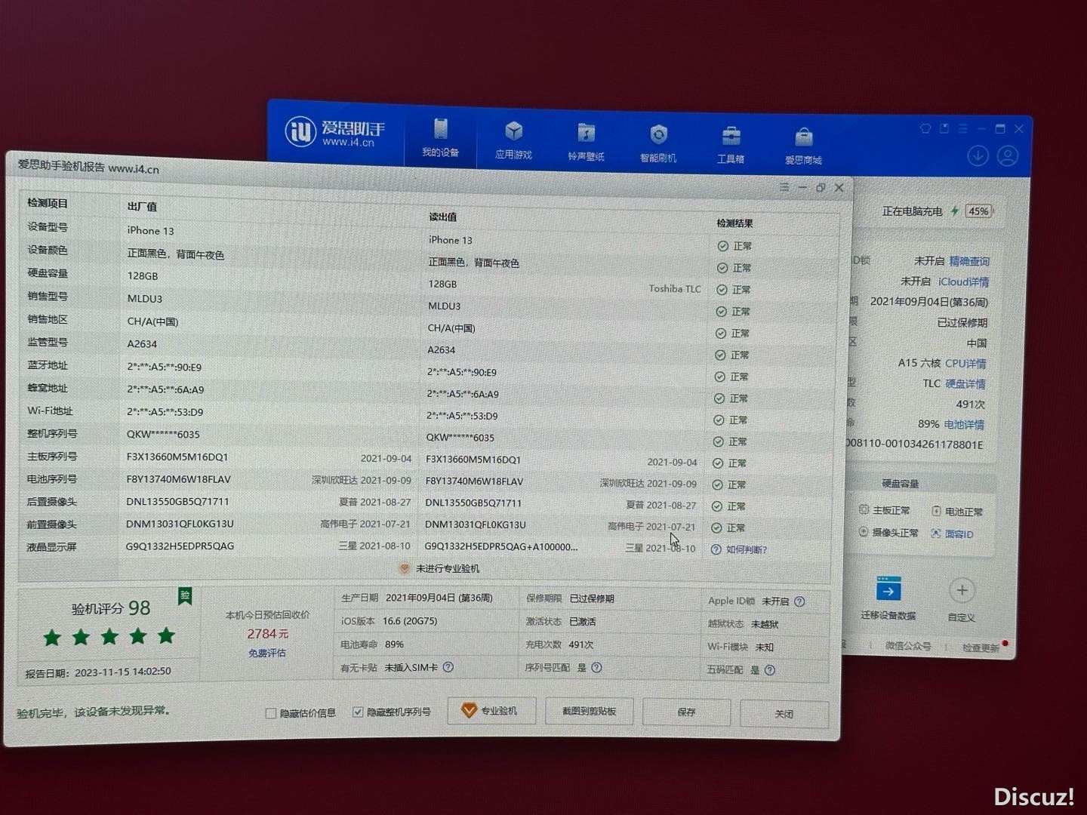This screenshot has width=1087, height=815.
Task: Open 应用游戏 tab in main window
Action: click(513, 140)
